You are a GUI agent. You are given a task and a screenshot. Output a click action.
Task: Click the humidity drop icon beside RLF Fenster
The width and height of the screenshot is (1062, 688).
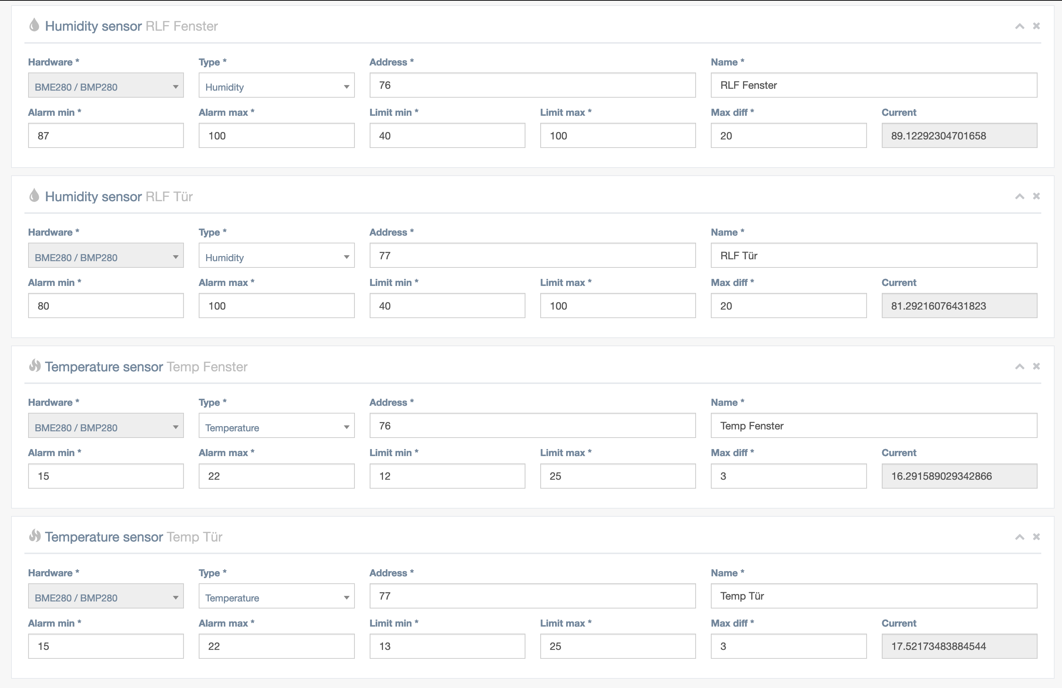coord(34,25)
